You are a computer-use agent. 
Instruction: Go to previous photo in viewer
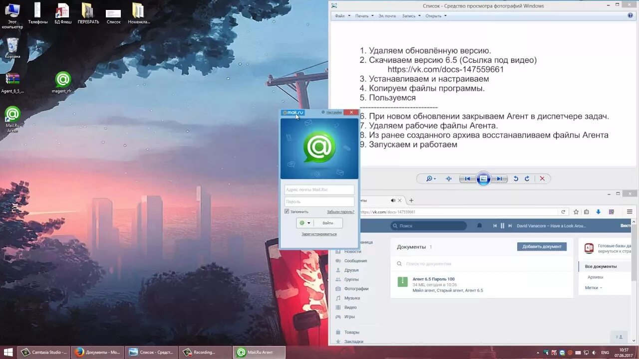pos(467,179)
